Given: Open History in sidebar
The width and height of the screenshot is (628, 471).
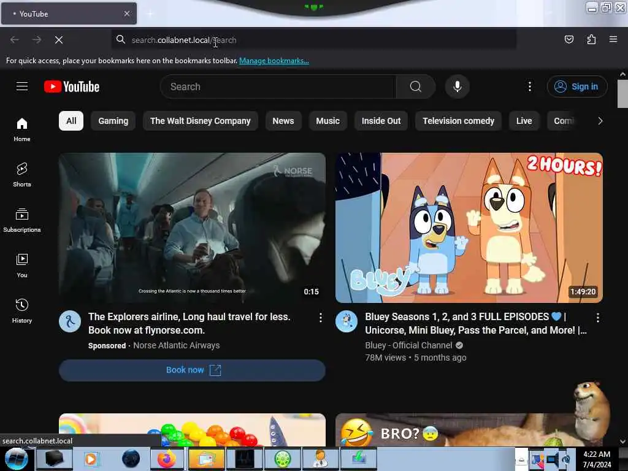Looking at the screenshot, I should [x=22, y=311].
